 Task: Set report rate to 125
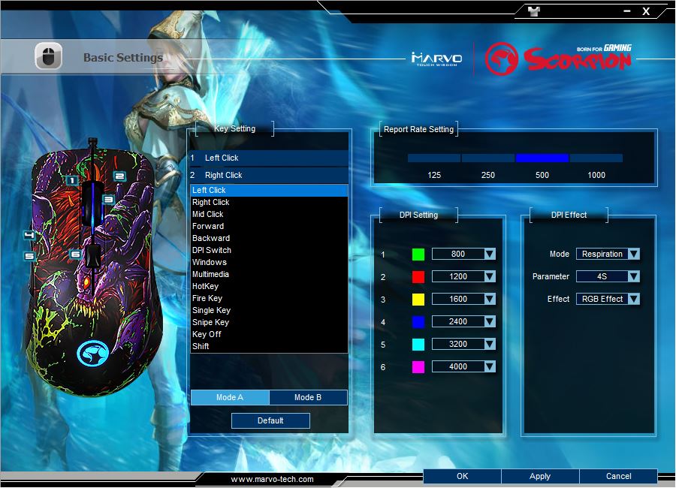click(434, 158)
